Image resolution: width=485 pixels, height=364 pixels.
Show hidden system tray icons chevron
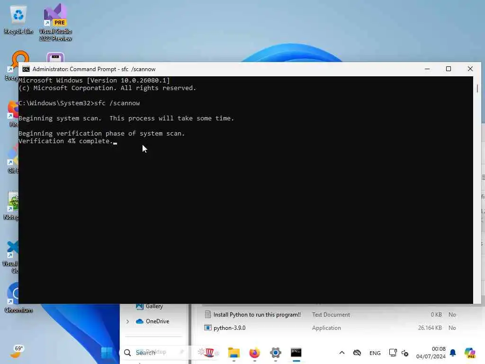coord(342,353)
